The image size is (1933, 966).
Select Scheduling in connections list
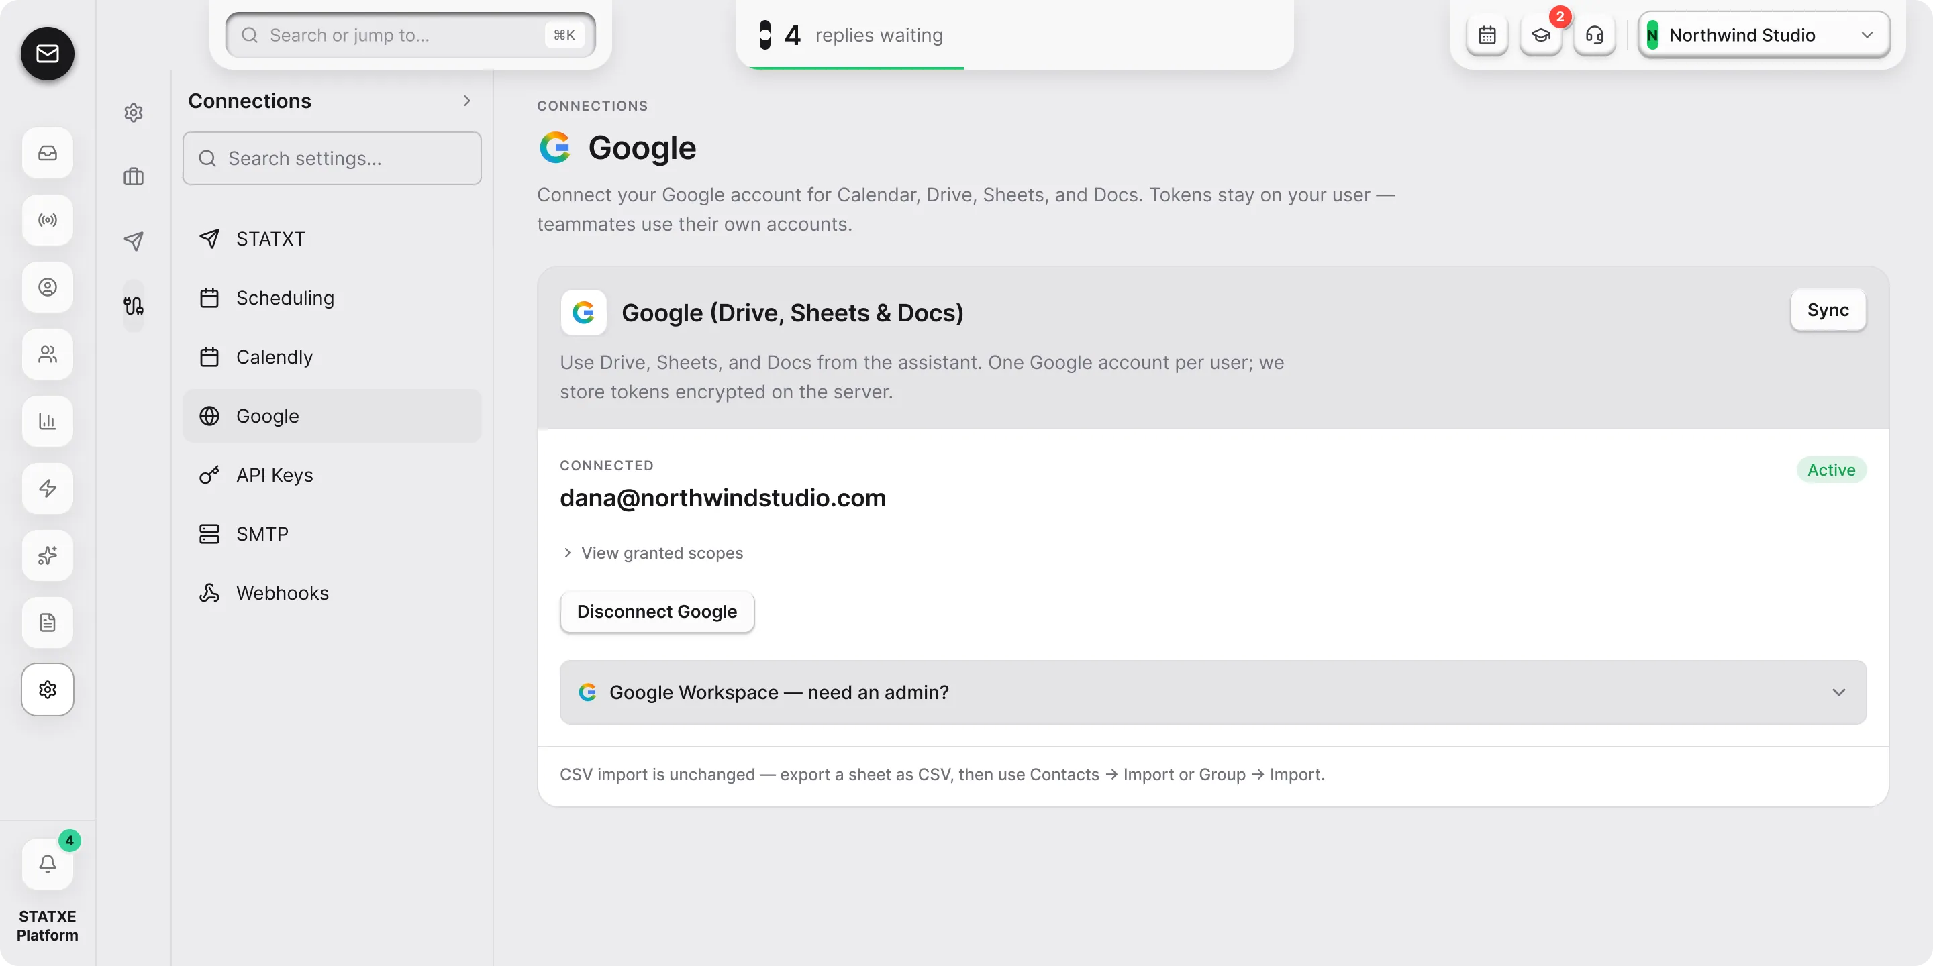(x=332, y=298)
